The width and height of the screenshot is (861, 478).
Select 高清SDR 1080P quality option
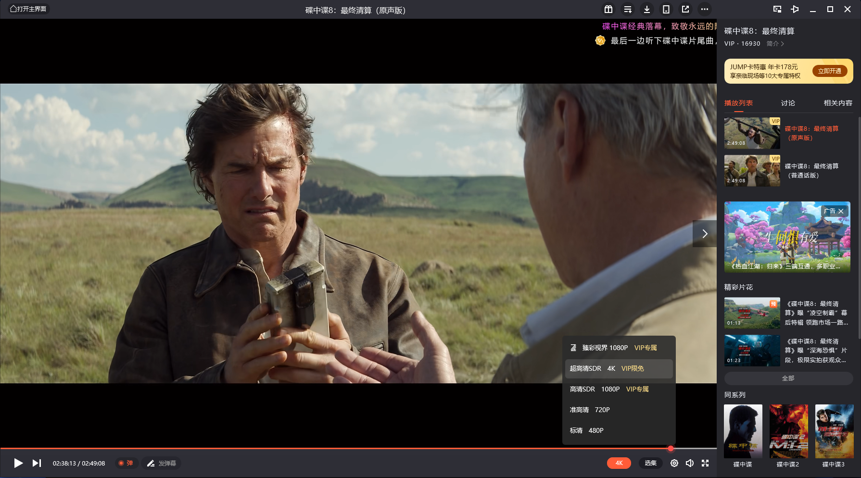tap(619, 389)
